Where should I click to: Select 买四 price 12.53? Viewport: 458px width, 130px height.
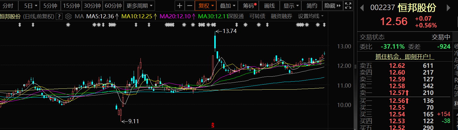coord(397,121)
